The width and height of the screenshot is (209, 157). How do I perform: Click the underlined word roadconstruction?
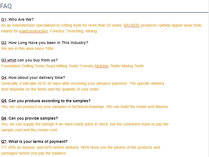click(33, 31)
